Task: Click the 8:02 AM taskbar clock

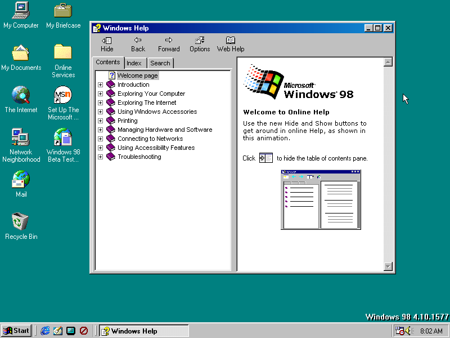Action: (x=431, y=331)
